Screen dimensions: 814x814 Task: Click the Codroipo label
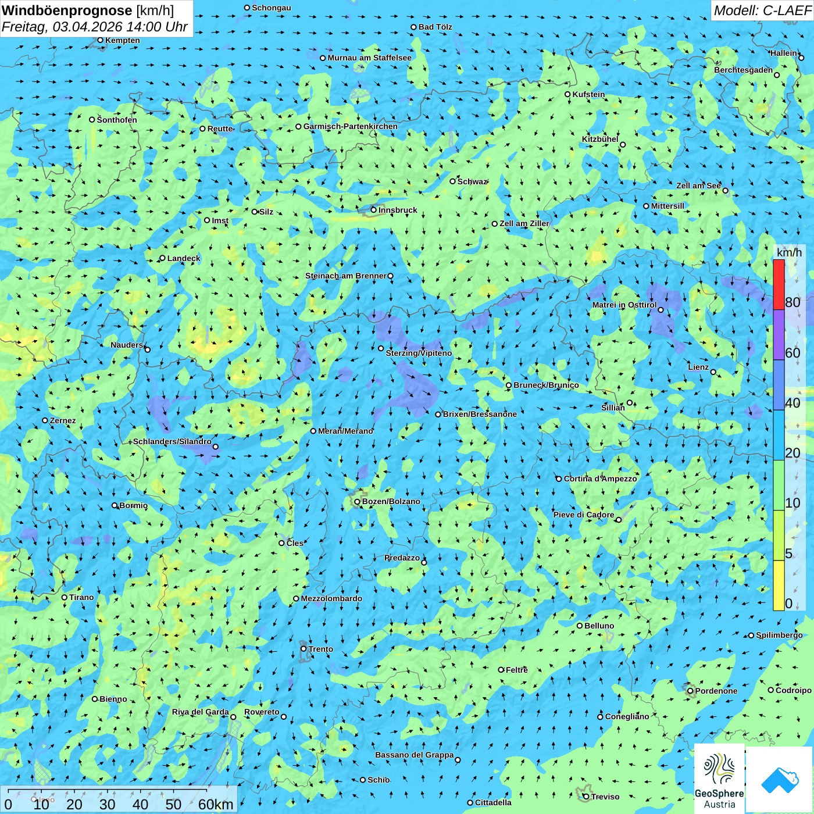tap(794, 690)
